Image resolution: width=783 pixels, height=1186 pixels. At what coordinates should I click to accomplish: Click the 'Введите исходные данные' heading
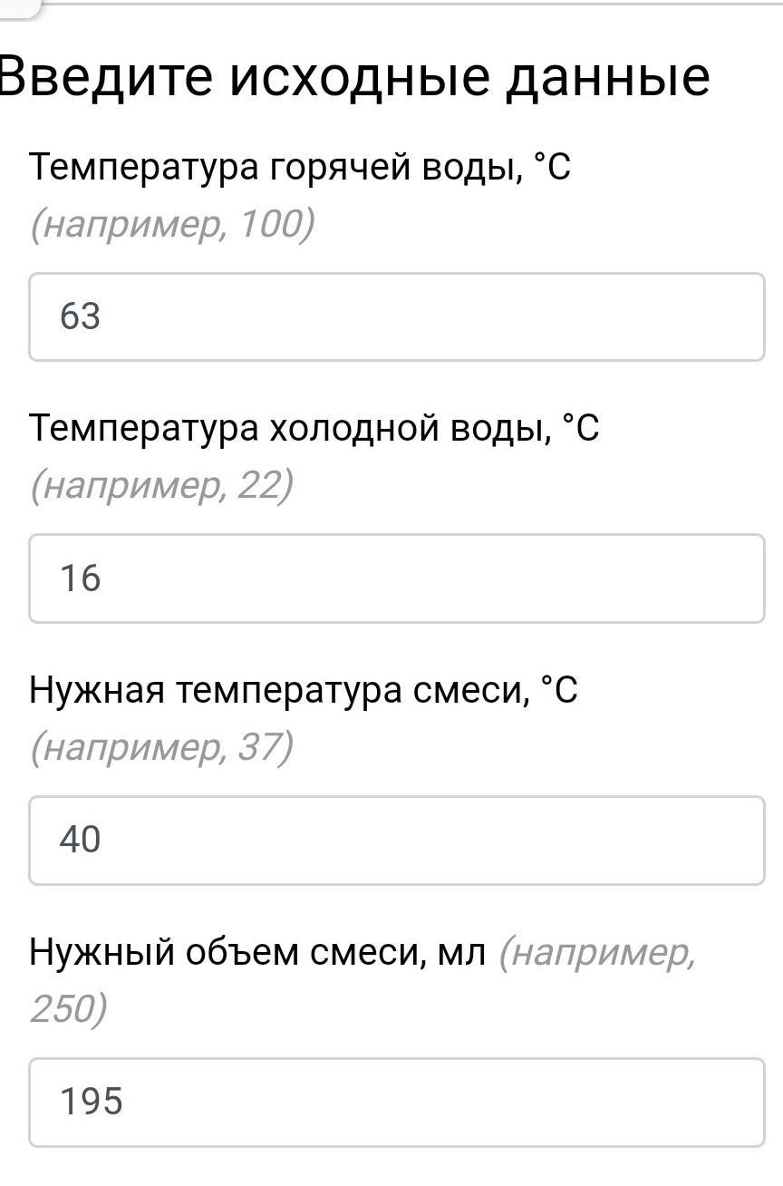click(x=353, y=77)
